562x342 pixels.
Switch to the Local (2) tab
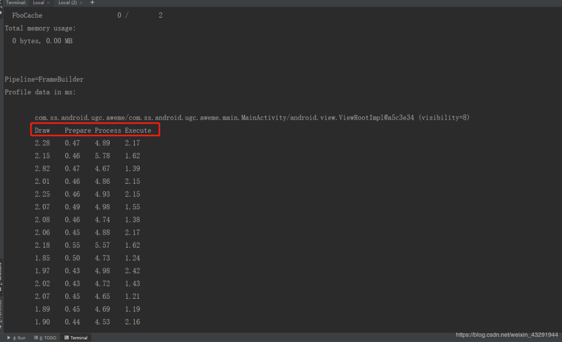pos(67,3)
